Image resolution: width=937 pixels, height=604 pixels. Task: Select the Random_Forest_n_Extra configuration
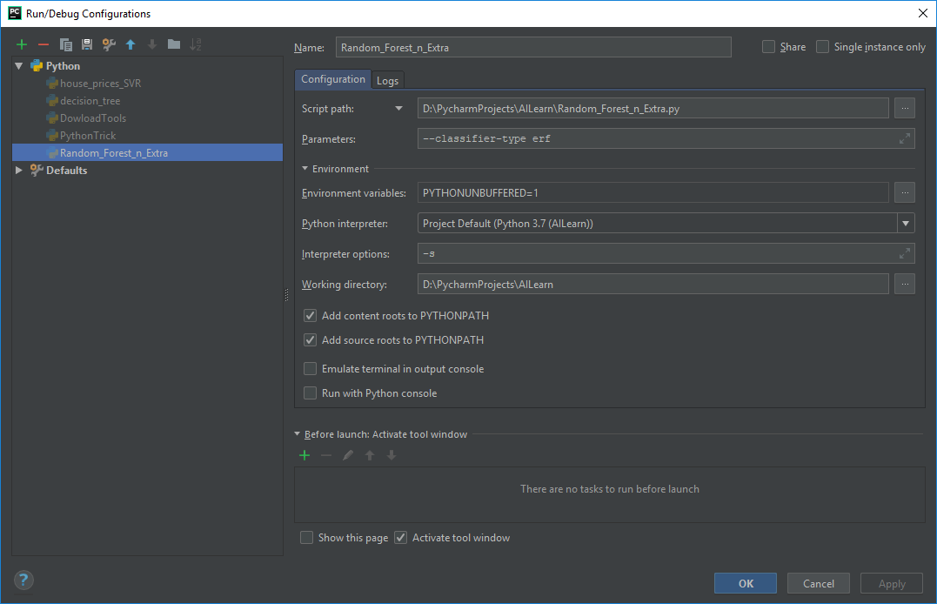(147, 152)
